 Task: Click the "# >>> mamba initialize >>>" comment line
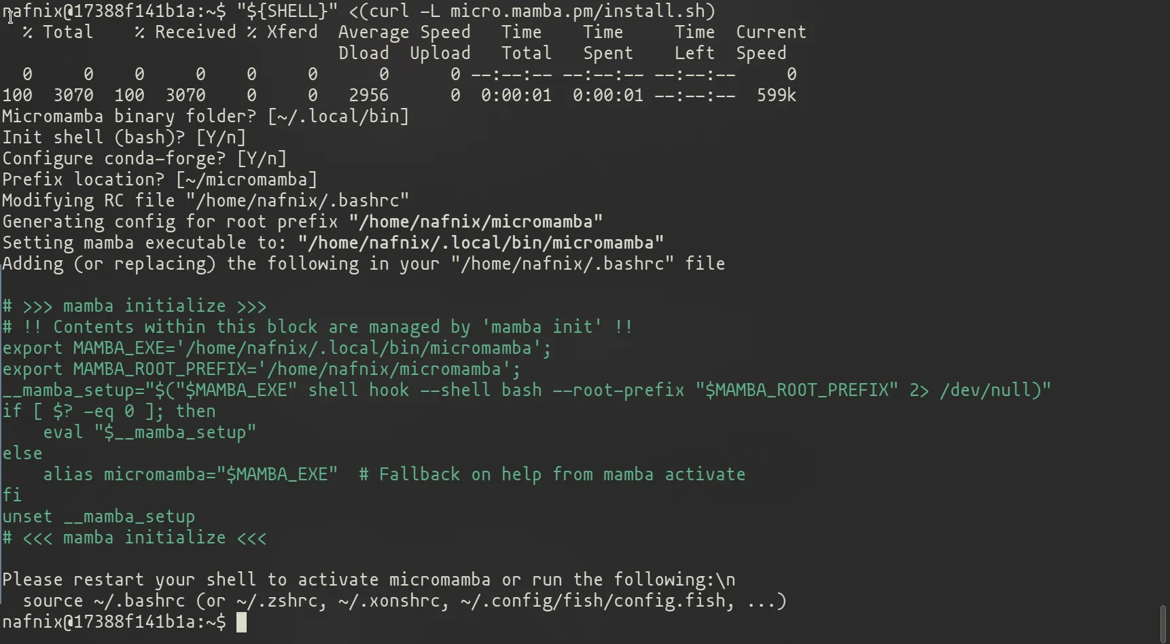[135, 306]
